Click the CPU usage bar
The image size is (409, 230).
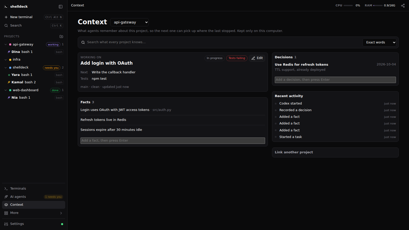tap(348, 5)
